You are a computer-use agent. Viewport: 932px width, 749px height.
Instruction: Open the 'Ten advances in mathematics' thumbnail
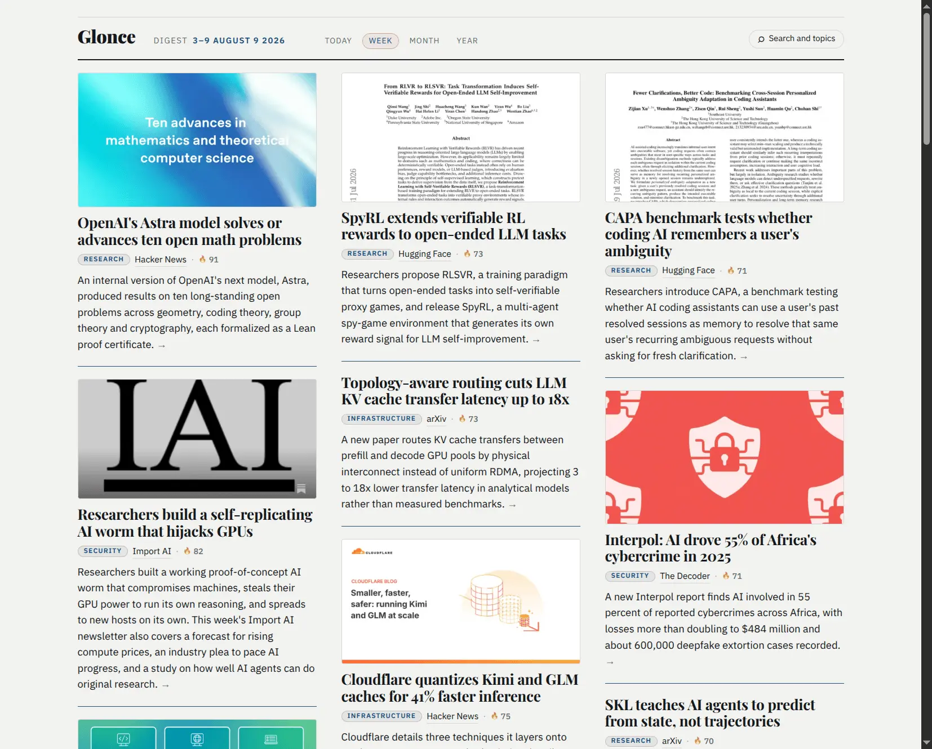pyautogui.click(x=197, y=140)
